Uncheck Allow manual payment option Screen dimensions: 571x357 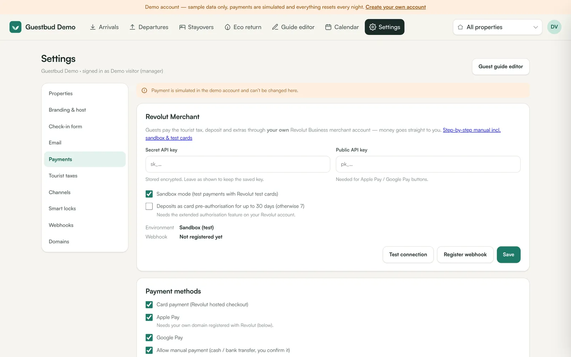point(149,350)
